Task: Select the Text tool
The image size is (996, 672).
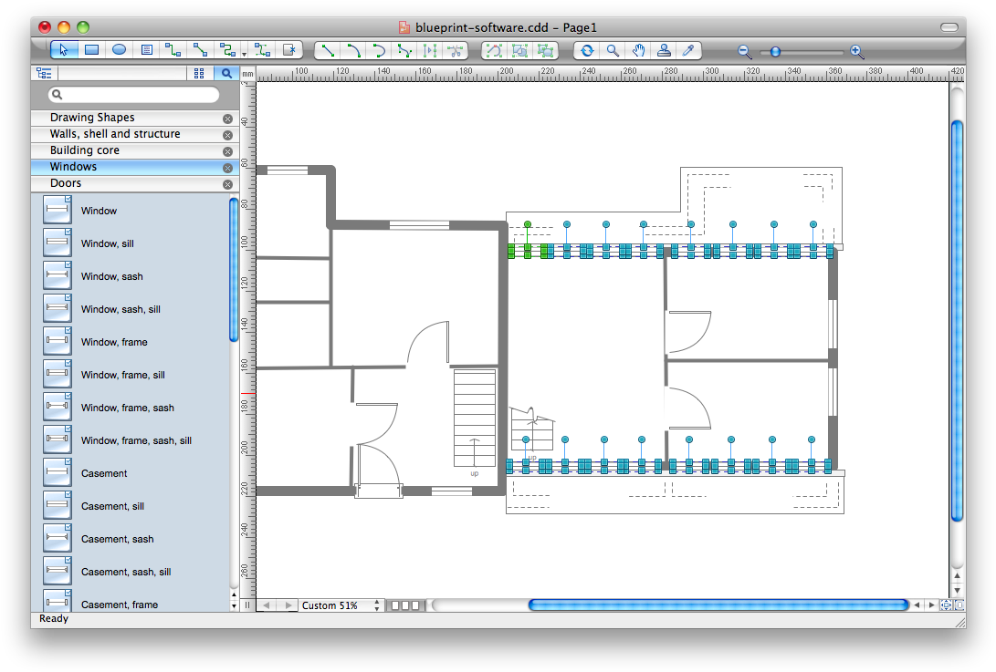Action: (x=146, y=50)
